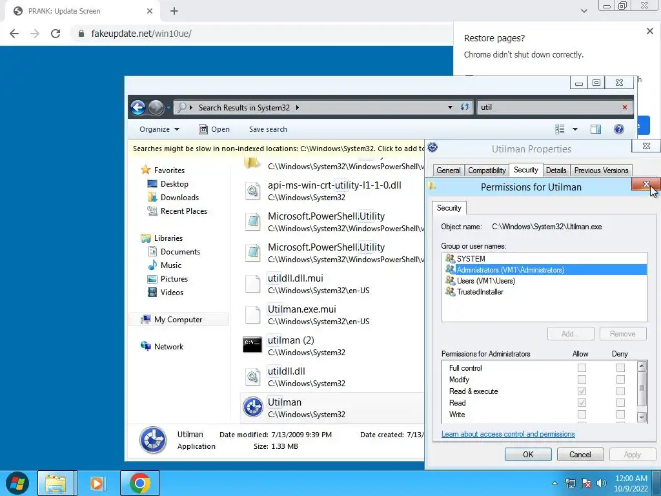Image resolution: width=661 pixels, height=496 pixels.
Task: Click Open in Explorer toolbar
Action: [x=214, y=129]
